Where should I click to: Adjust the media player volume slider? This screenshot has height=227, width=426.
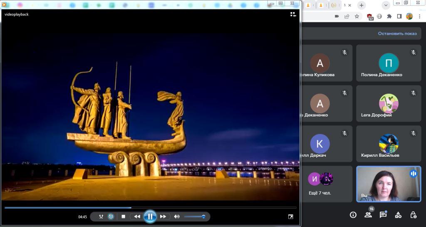pyautogui.click(x=195, y=217)
